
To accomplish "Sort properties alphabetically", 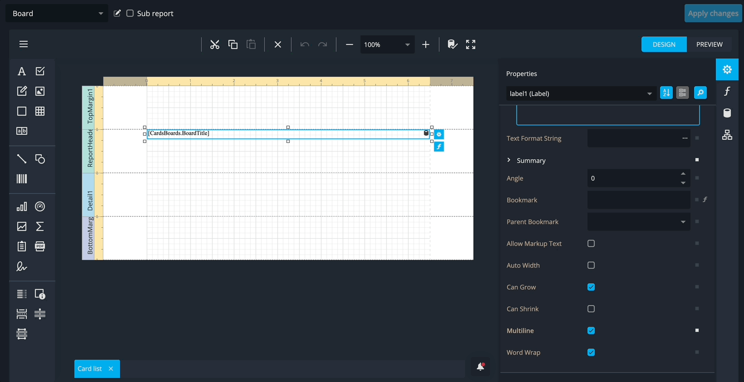I will coord(666,93).
